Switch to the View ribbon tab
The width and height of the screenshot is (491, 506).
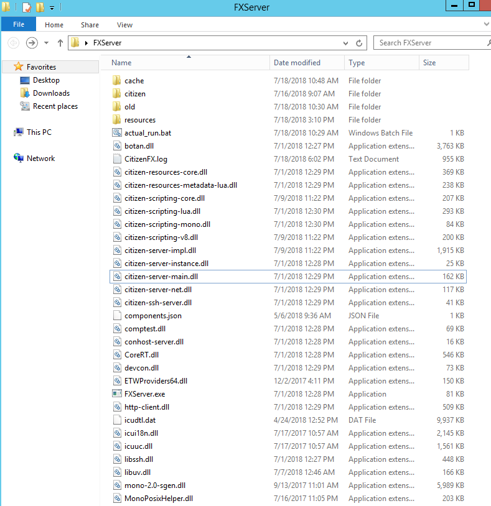point(124,25)
